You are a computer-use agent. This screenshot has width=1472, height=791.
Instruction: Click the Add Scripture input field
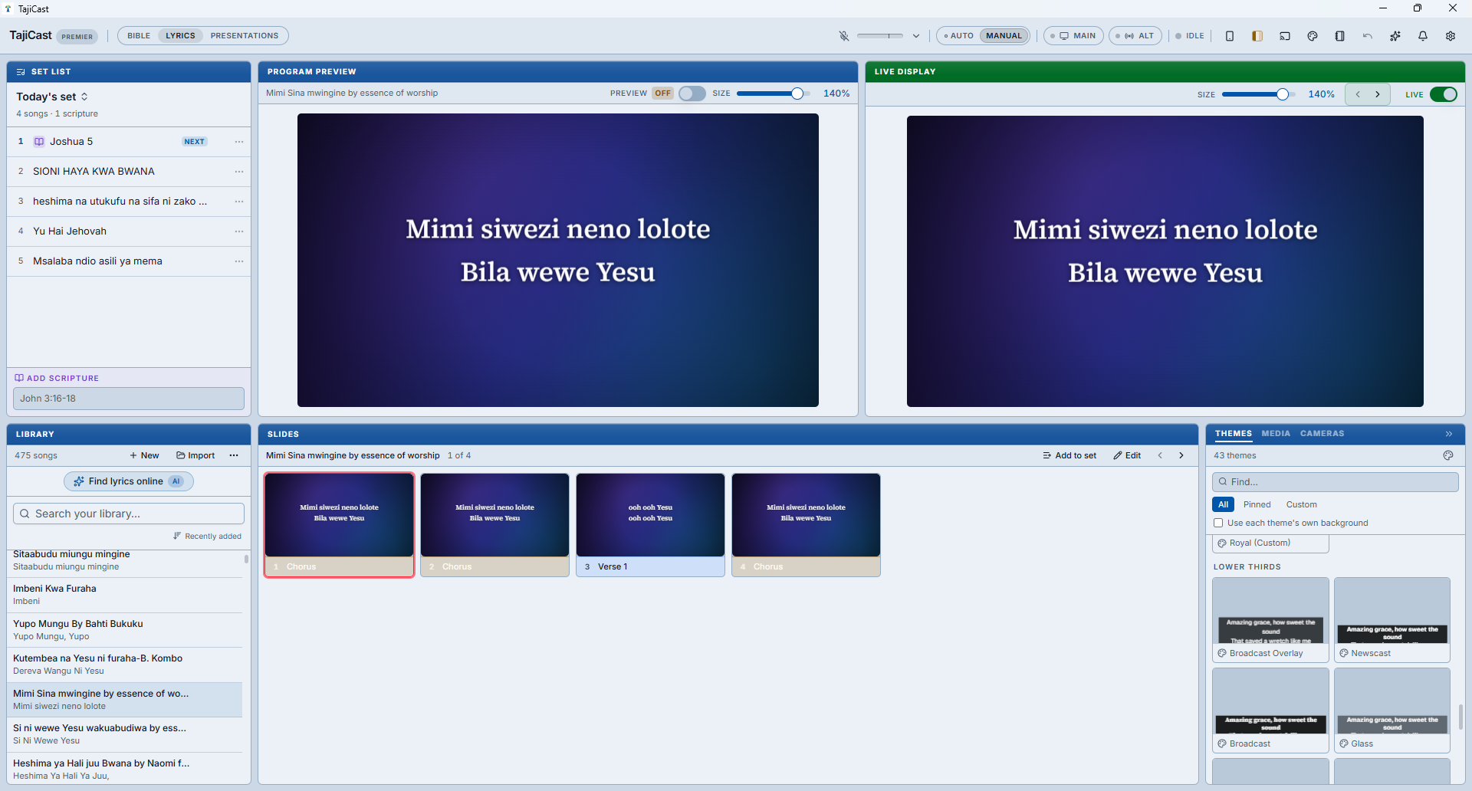tap(129, 399)
